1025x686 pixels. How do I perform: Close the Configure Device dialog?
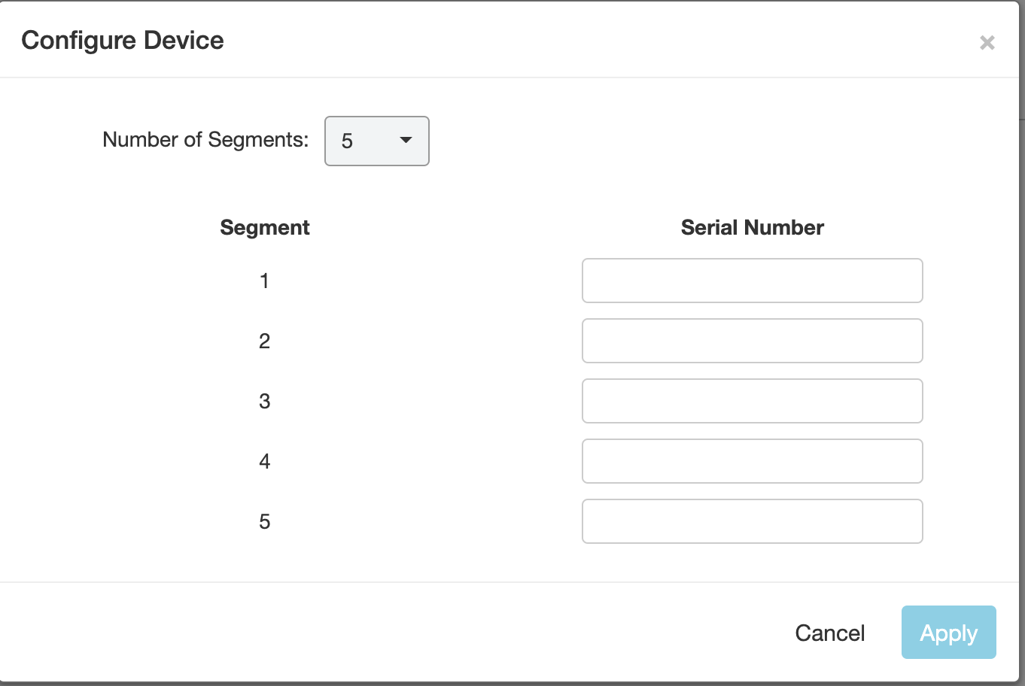[987, 43]
